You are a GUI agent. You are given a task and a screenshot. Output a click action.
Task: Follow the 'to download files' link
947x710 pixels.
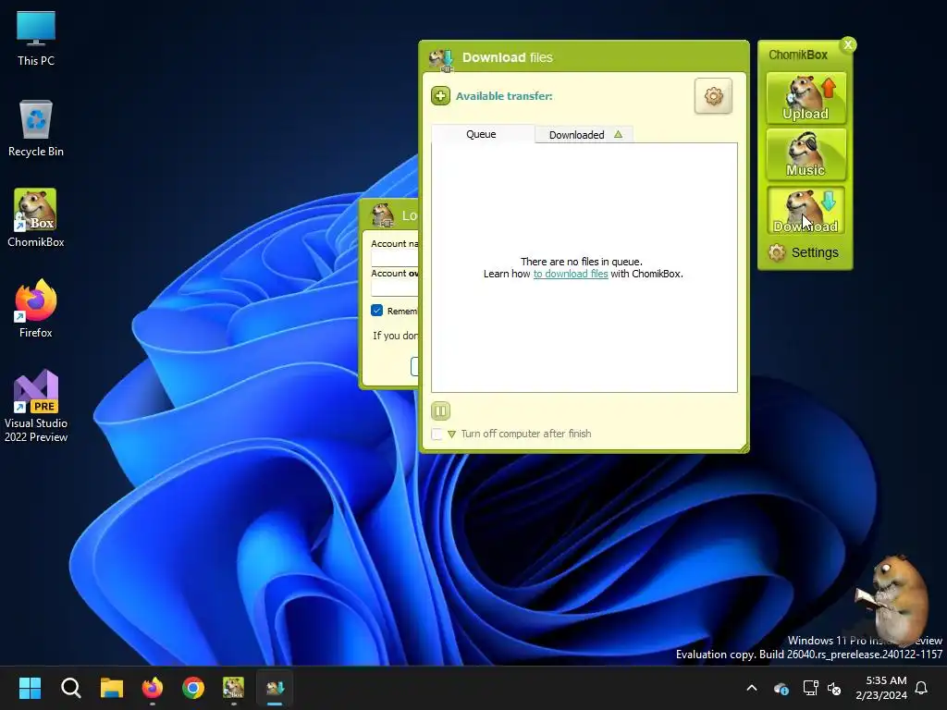(x=570, y=274)
